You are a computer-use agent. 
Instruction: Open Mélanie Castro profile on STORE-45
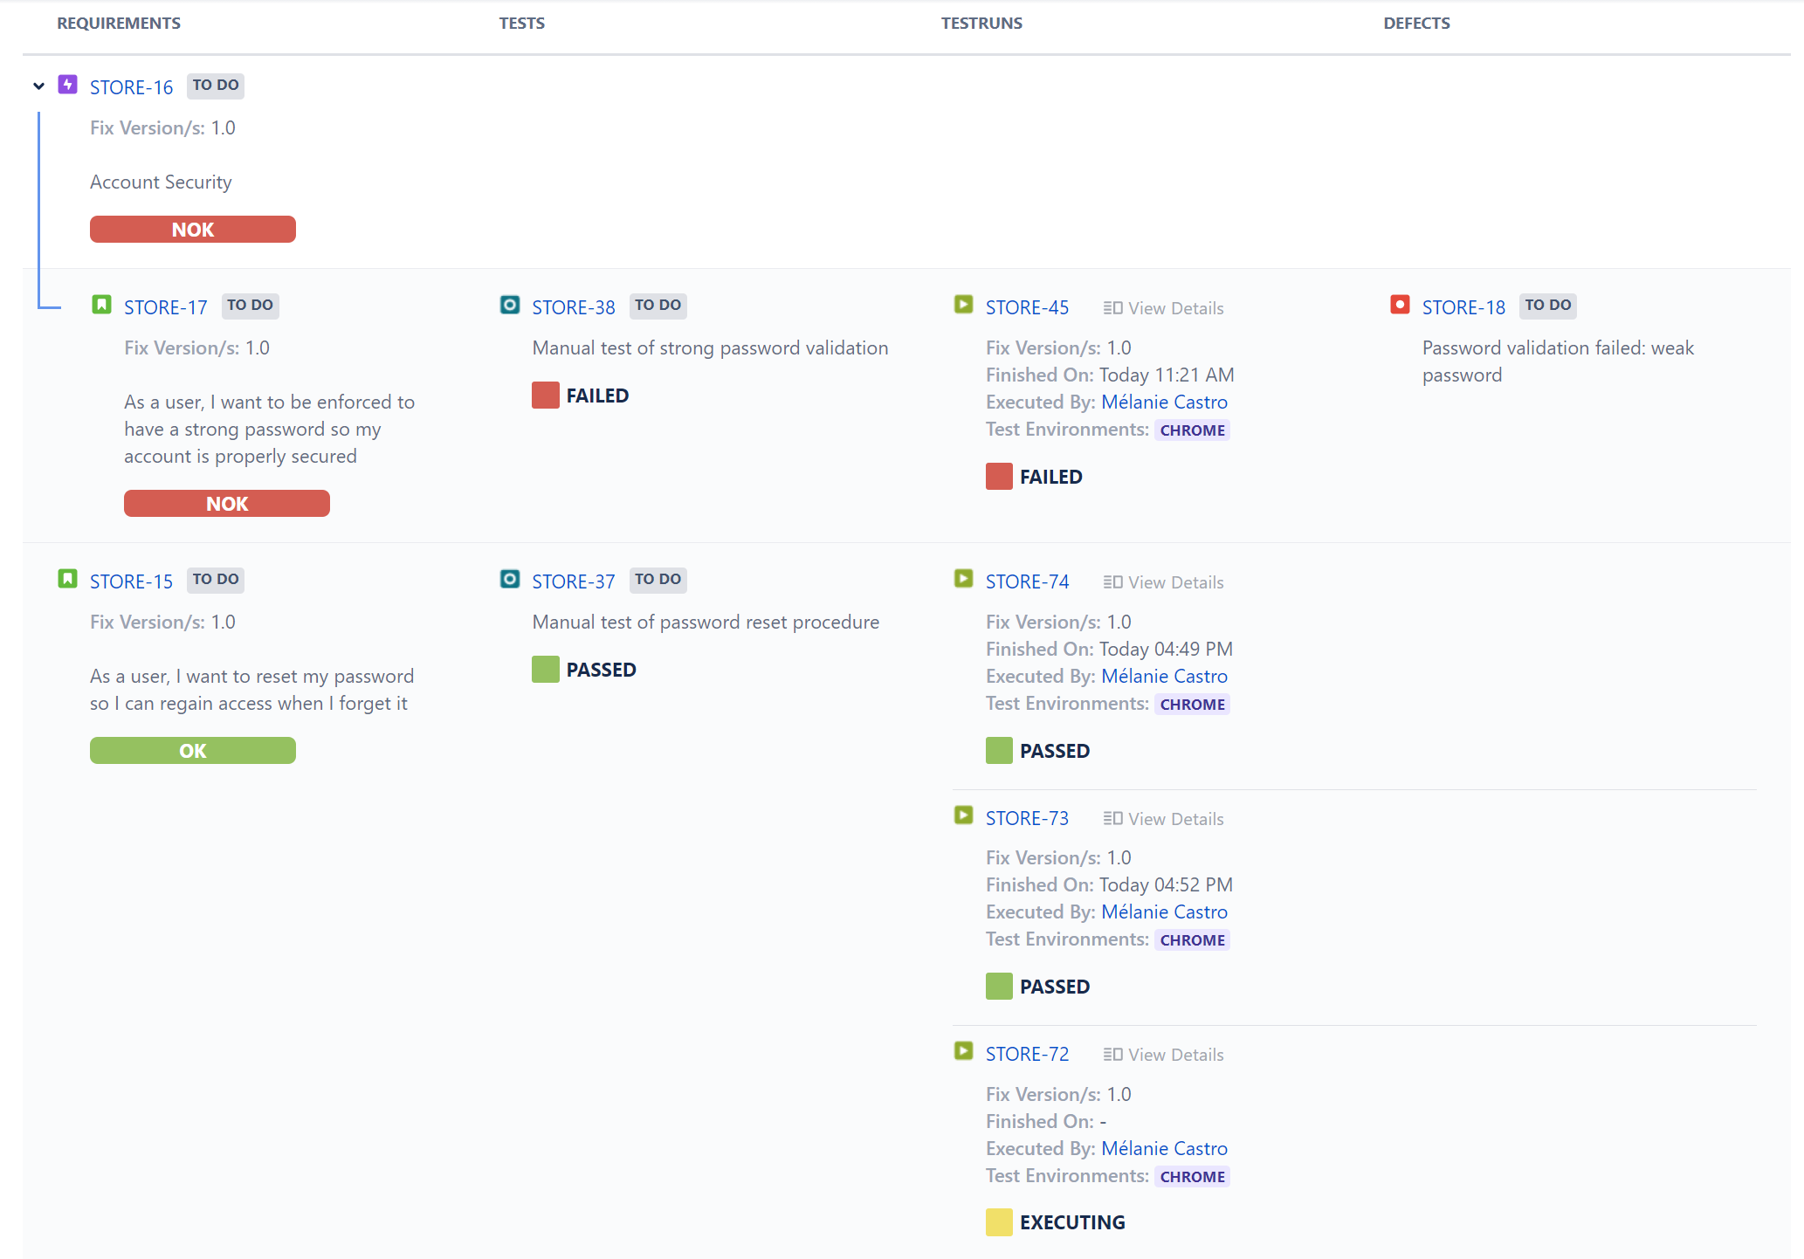click(x=1164, y=402)
